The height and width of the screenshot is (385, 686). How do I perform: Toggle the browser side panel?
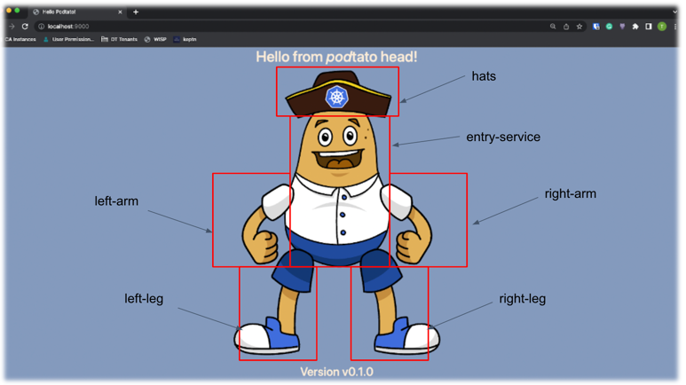[649, 27]
